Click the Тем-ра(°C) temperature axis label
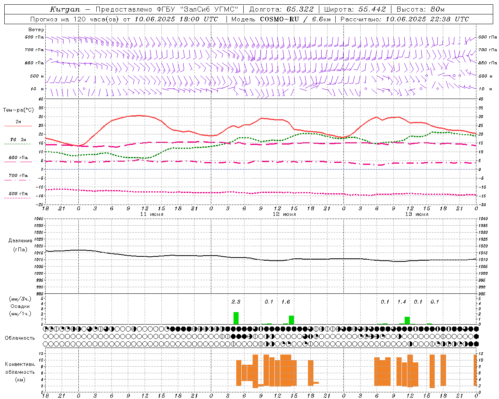 coord(18,110)
